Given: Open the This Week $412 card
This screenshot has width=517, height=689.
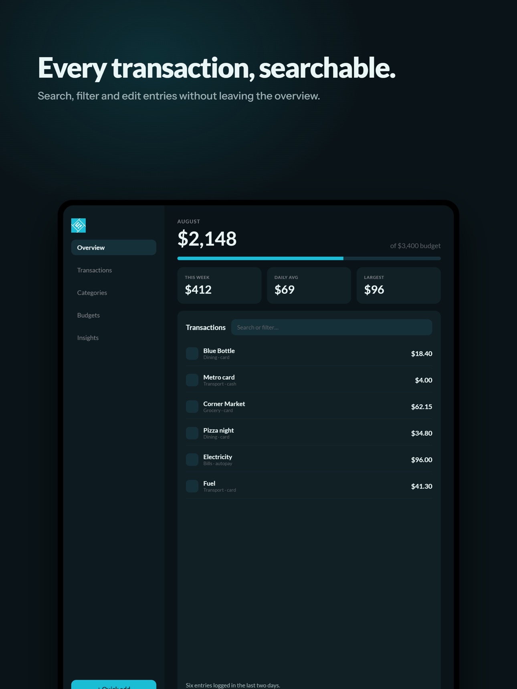Looking at the screenshot, I should pyautogui.click(x=219, y=285).
